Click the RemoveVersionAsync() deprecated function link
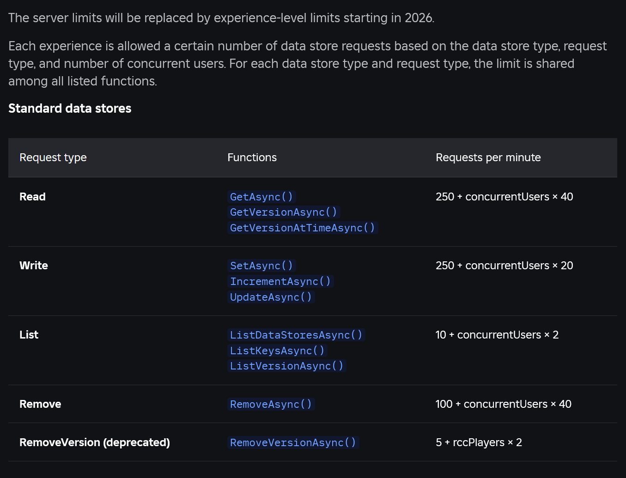This screenshot has width=626, height=478. [293, 442]
